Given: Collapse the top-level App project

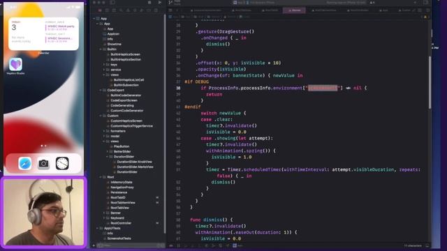Looking at the screenshot, I should click(x=94, y=19).
